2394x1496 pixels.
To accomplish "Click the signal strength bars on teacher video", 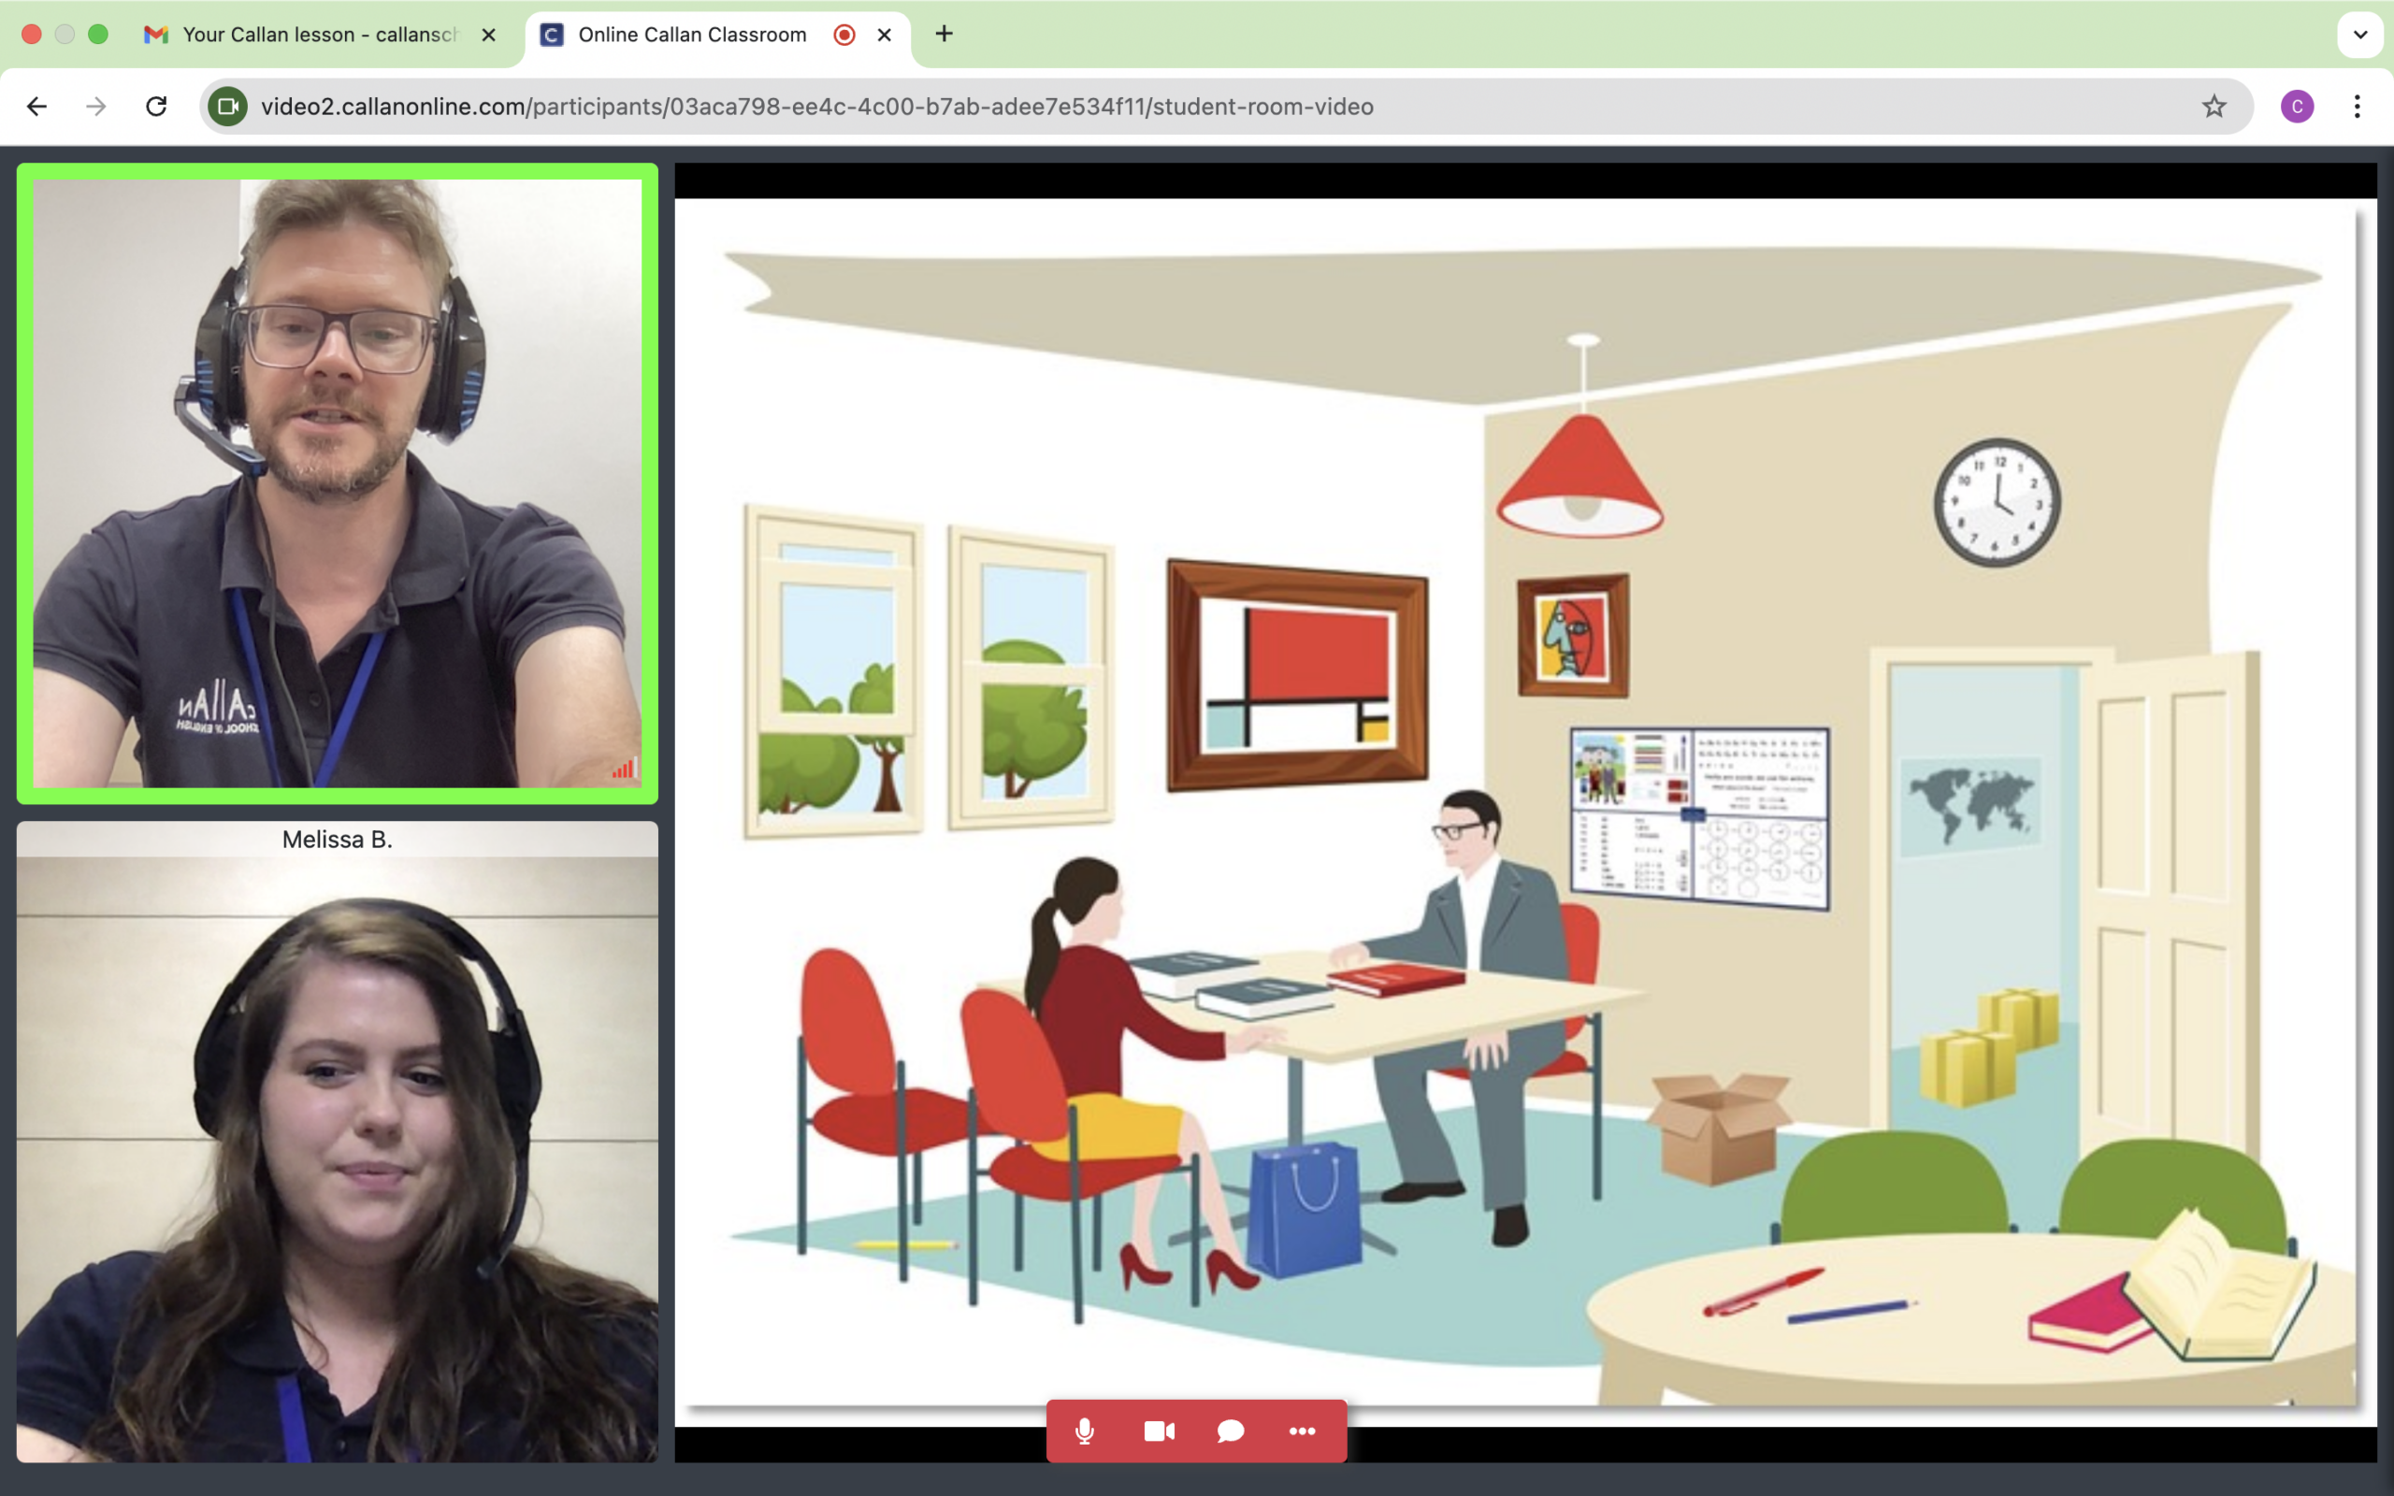I will tap(623, 768).
